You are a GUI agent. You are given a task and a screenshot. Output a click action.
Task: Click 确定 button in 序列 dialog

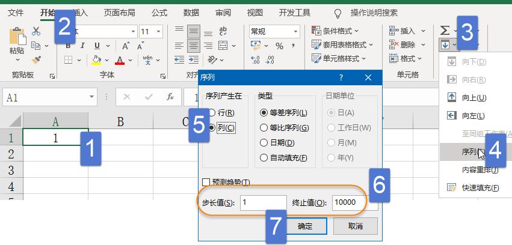(x=305, y=226)
